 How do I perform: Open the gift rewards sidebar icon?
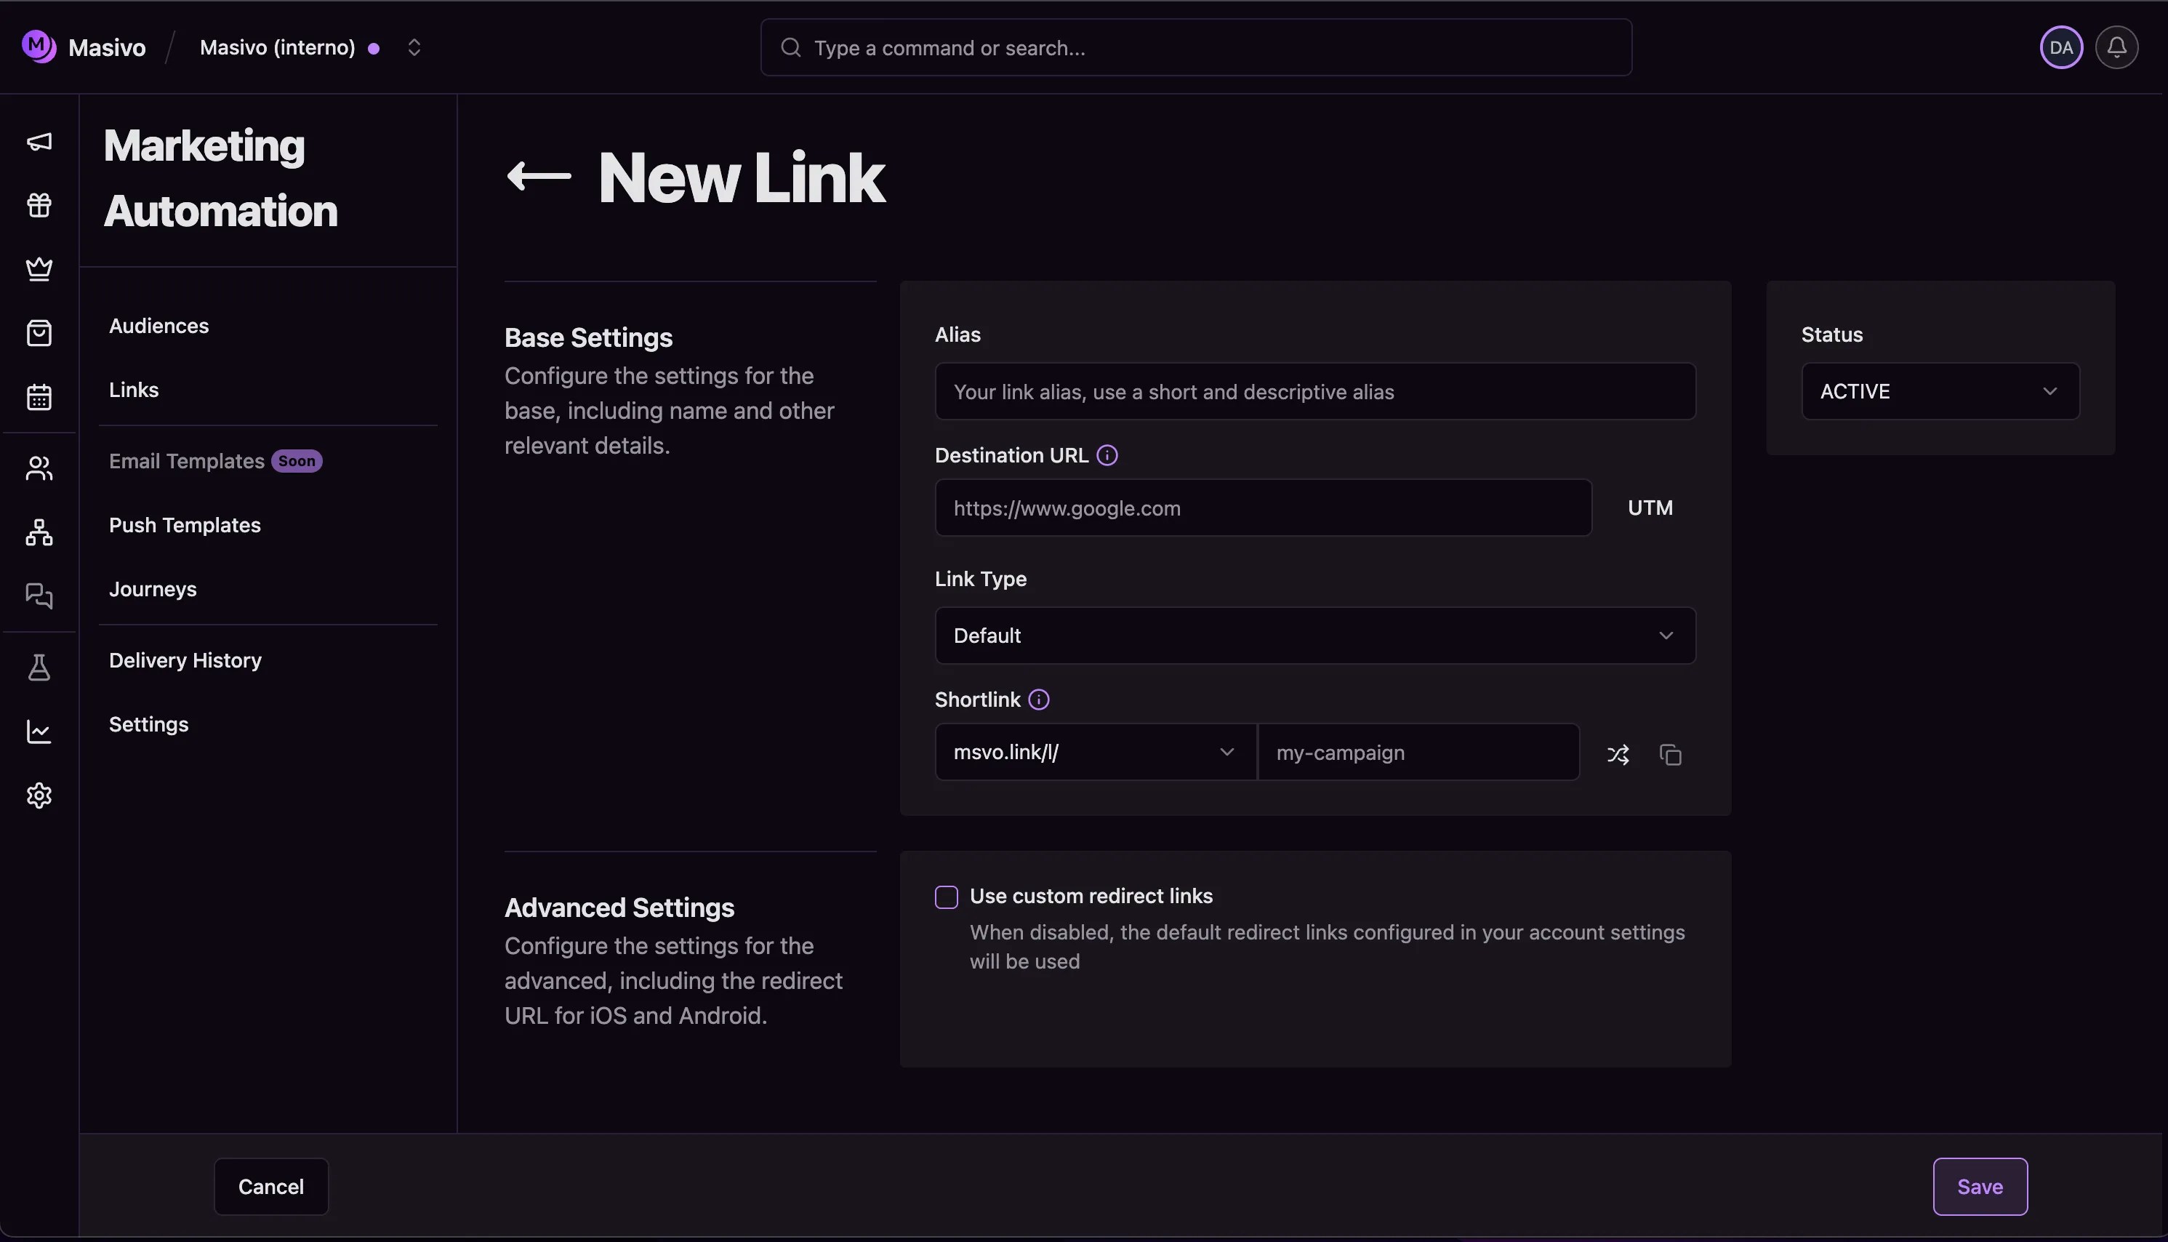tap(39, 206)
